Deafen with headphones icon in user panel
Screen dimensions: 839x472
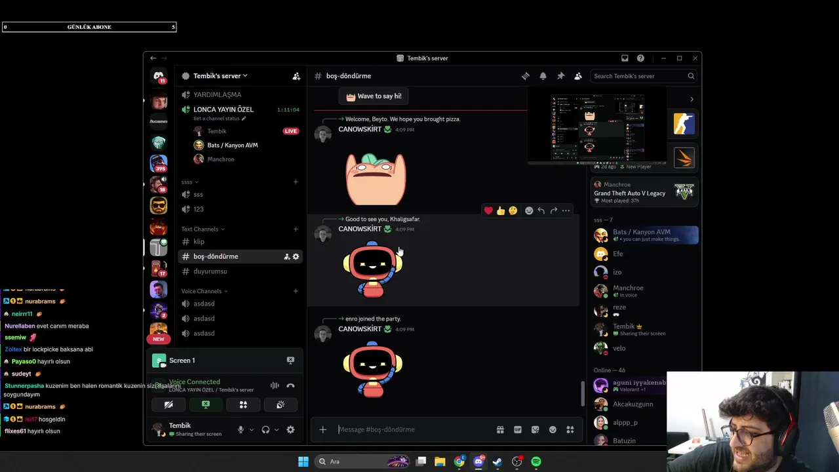[x=265, y=429]
